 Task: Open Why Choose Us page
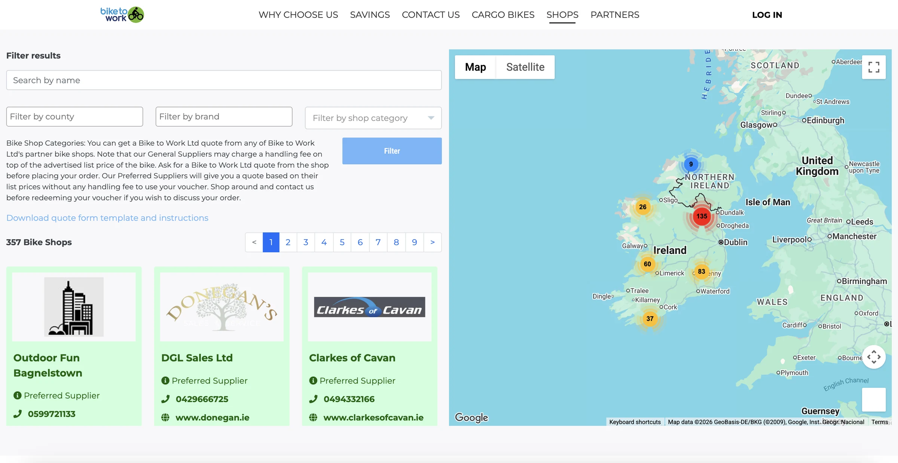298,15
